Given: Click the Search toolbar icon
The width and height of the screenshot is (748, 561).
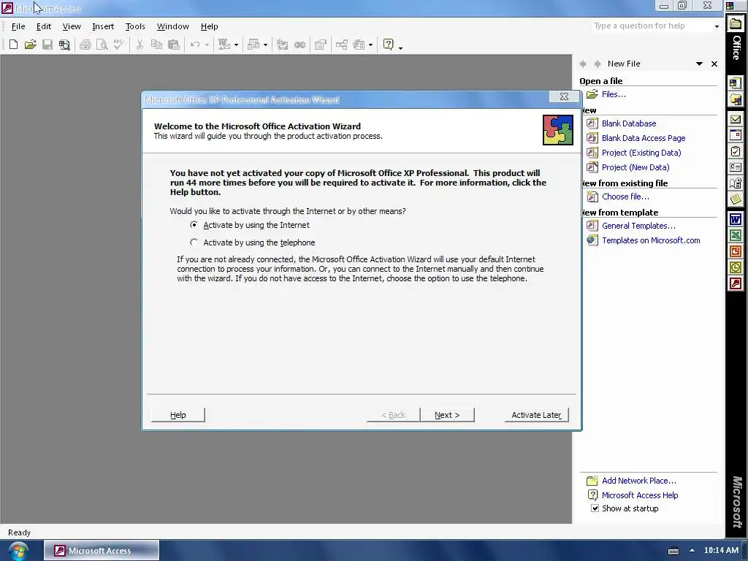Looking at the screenshot, I should coord(64,45).
